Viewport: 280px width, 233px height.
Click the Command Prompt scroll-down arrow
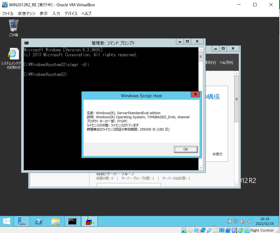pos(200,168)
